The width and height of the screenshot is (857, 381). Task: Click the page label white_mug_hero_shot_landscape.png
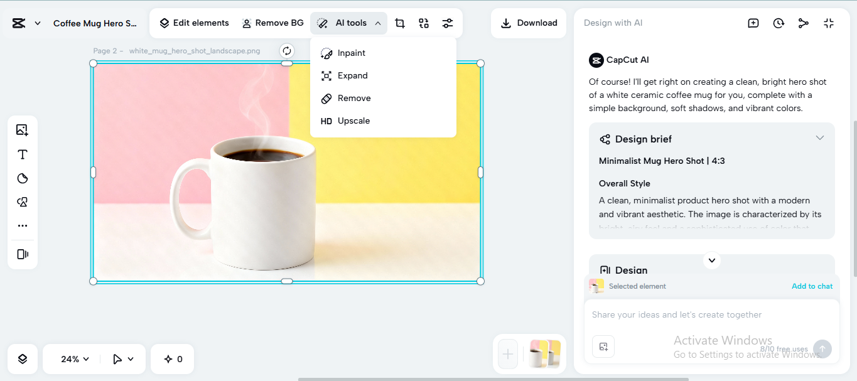[195, 51]
